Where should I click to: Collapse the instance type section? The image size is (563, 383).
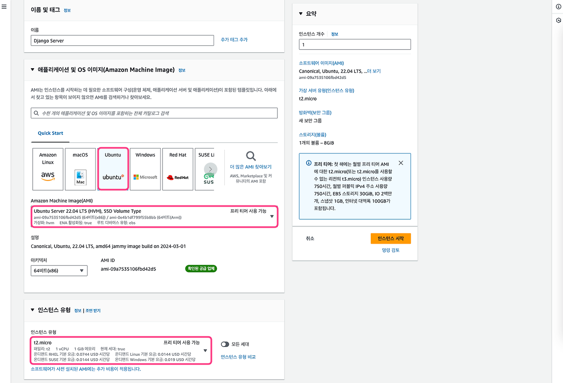(33, 310)
